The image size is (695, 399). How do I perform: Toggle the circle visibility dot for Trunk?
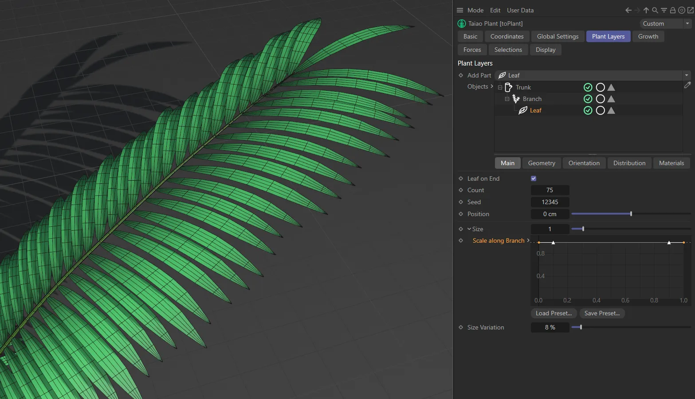[x=600, y=87]
